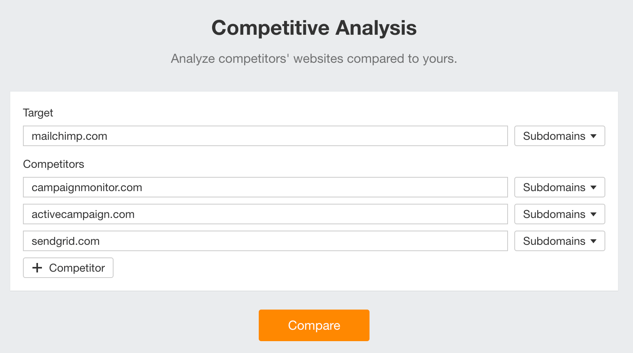
Task: Open the Subdomains dropdown next to campaignmonitor.com
Action: click(559, 187)
